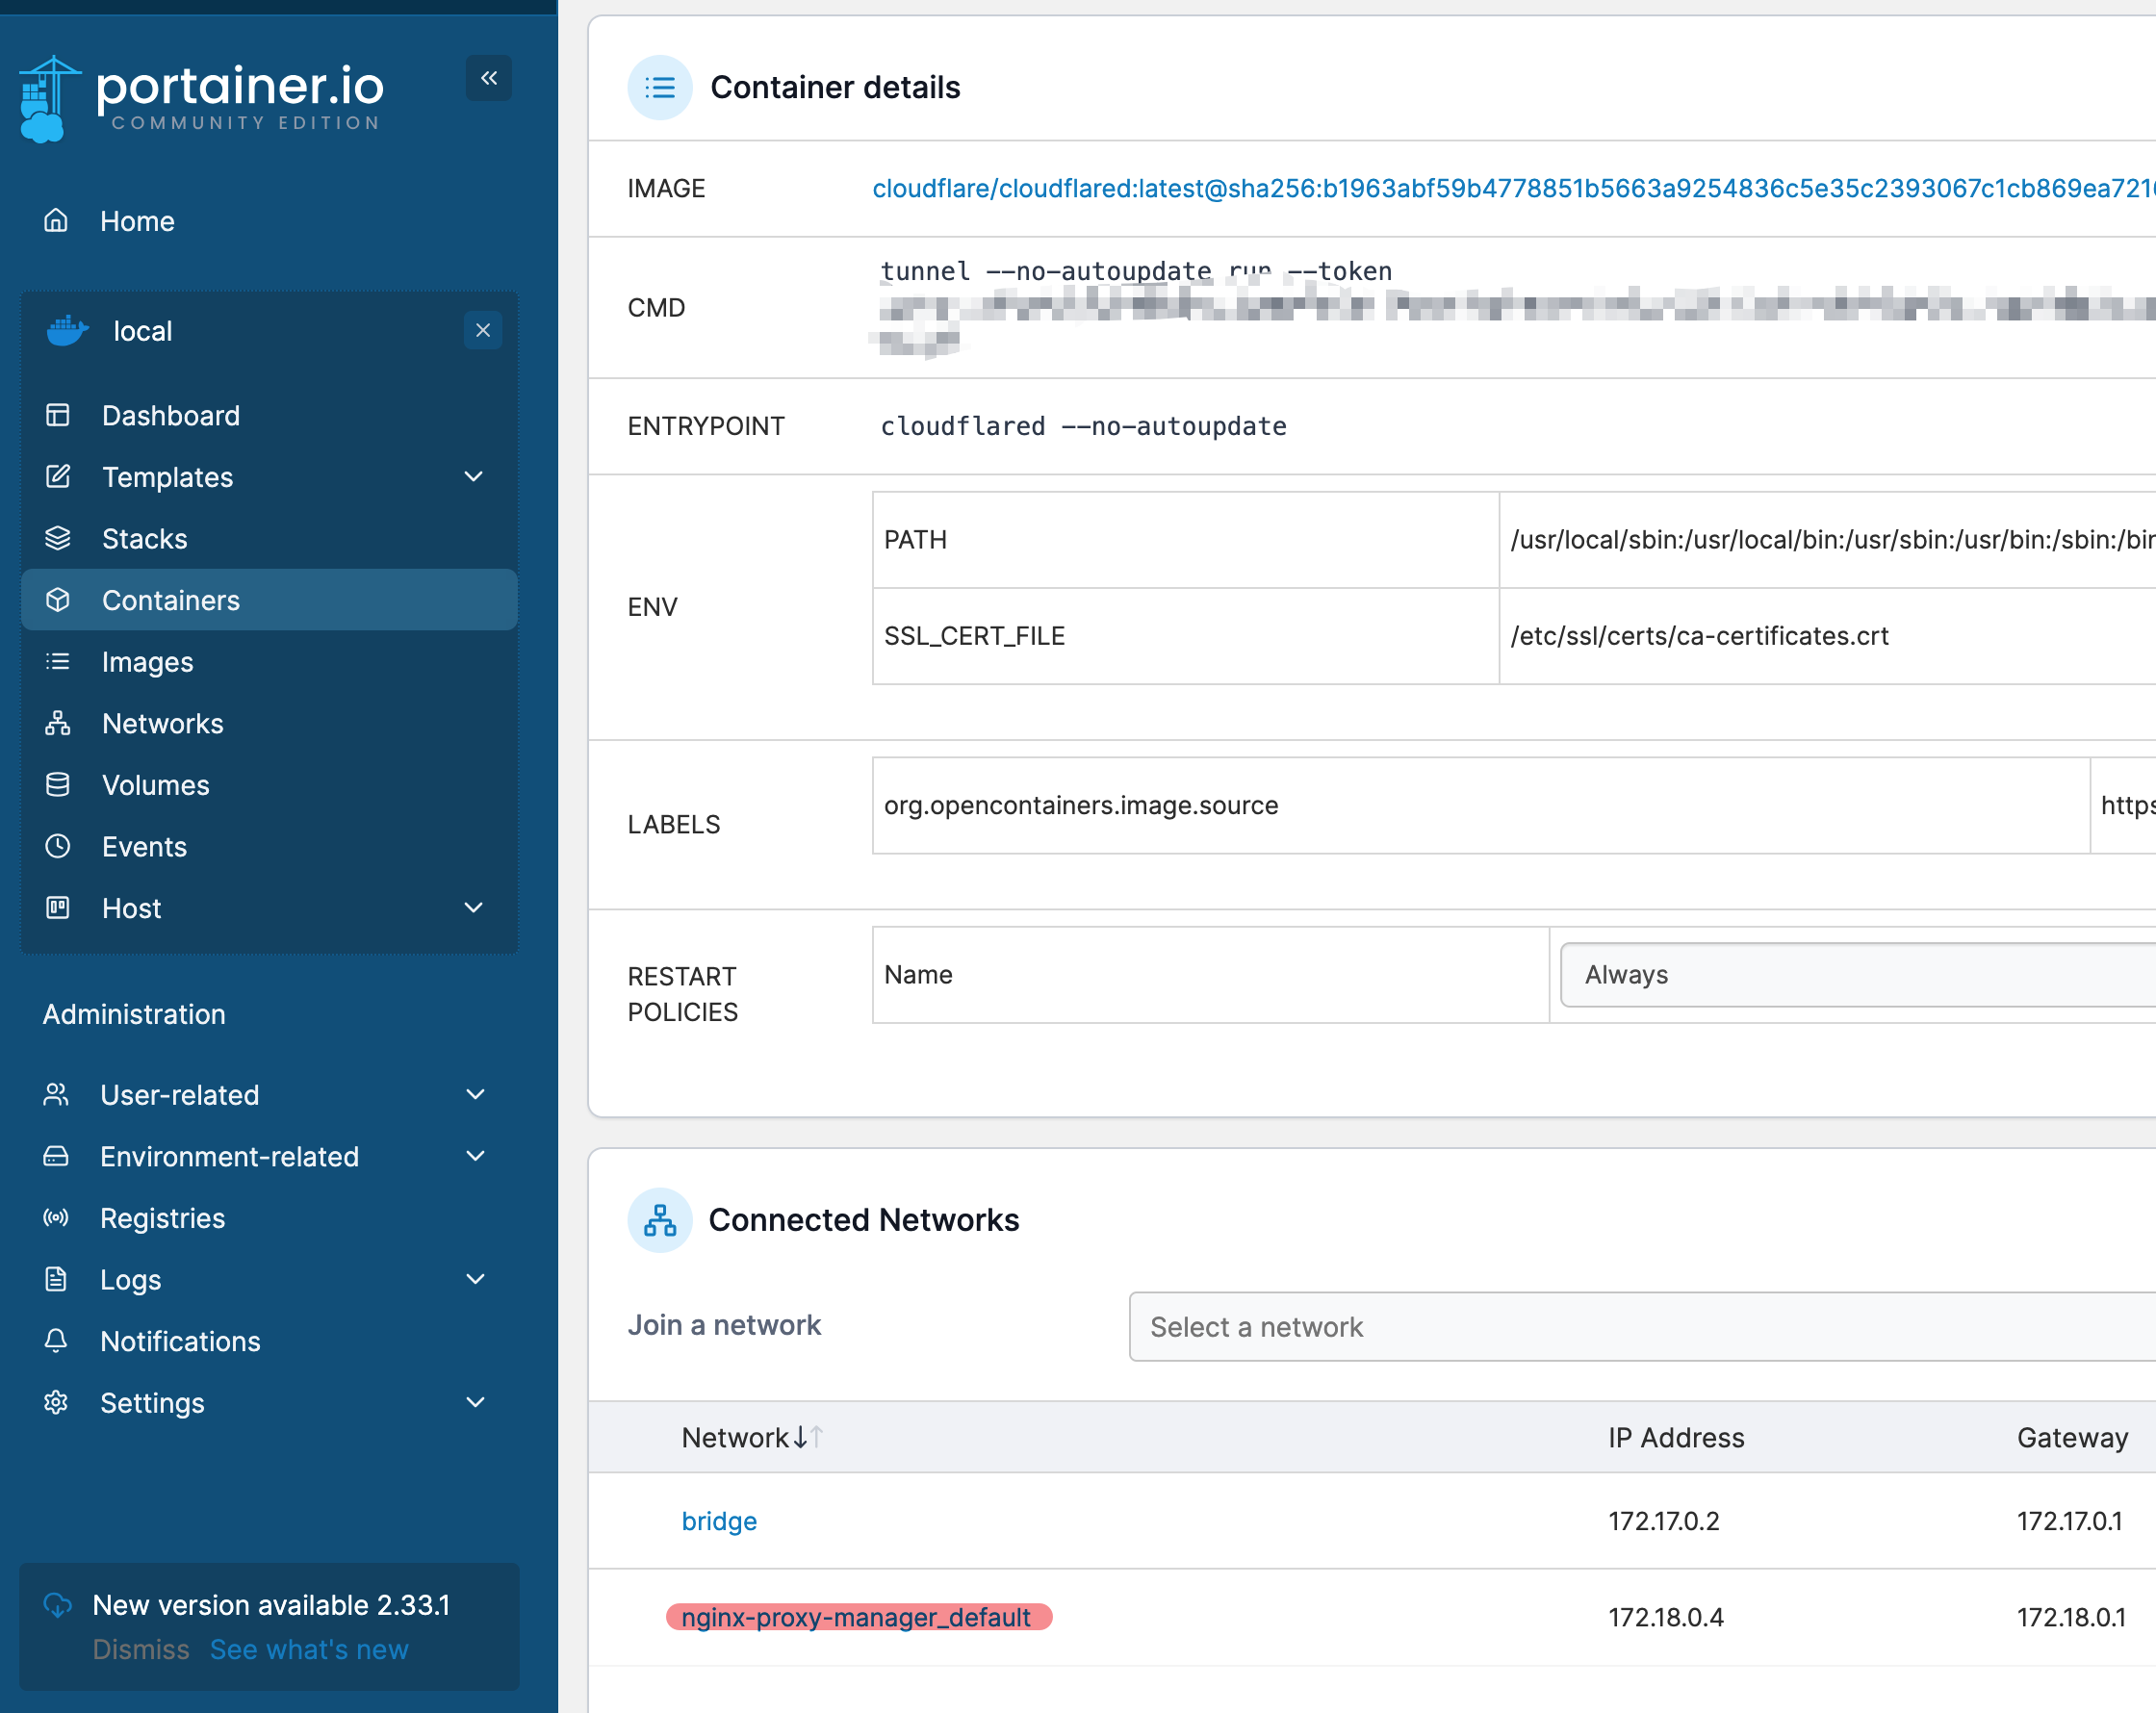Click the User-related people icon

point(56,1094)
